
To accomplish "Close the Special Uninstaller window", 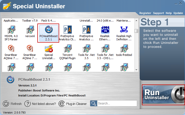I will [180, 3].
